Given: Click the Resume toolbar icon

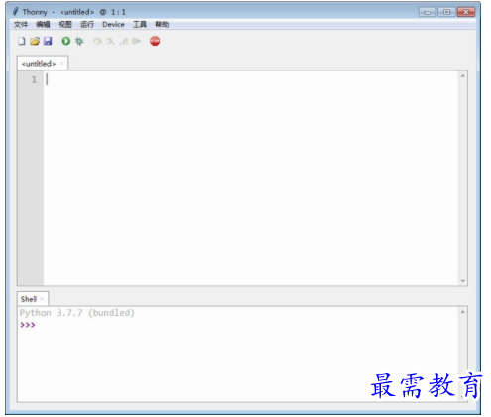Looking at the screenshot, I should (136, 41).
